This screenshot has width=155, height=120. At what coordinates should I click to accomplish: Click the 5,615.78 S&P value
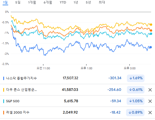(x=71, y=101)
